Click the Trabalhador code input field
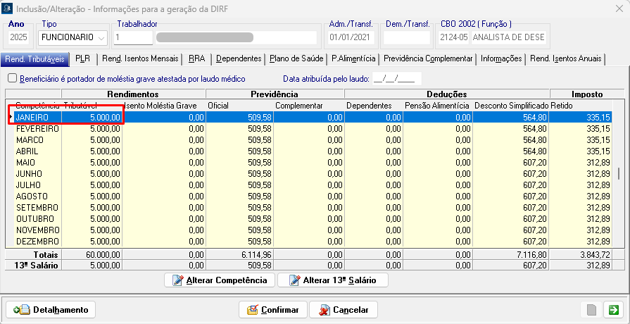This screenshot has width=630, height=324. click(134, 38)
